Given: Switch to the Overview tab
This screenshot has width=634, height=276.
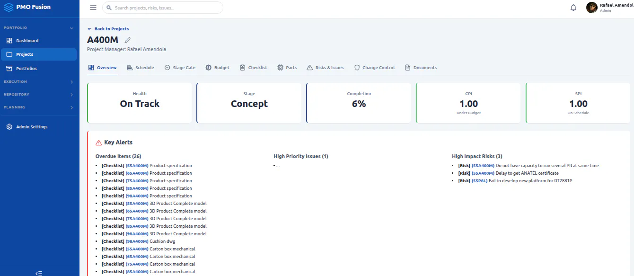Looking at the screenshot, I should point(103,68).
